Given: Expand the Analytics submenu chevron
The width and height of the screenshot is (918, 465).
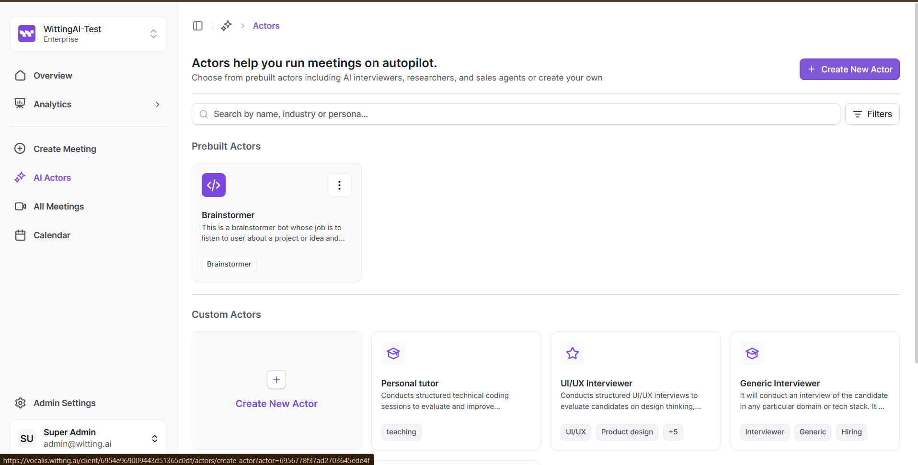Looking at the screenshot, I should coord(157,105).
